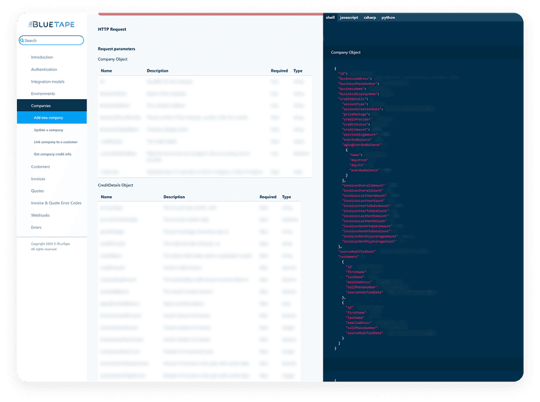Open the Webhooks section
540x402 pixels.
(x=40, y=216)
